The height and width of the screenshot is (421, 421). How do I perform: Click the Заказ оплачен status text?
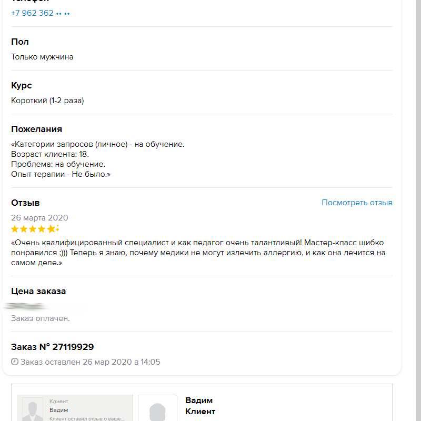coord(41,318)
